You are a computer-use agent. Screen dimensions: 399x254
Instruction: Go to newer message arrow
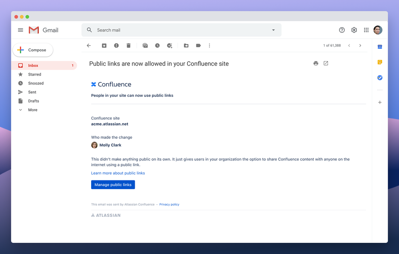click(349, 46)
